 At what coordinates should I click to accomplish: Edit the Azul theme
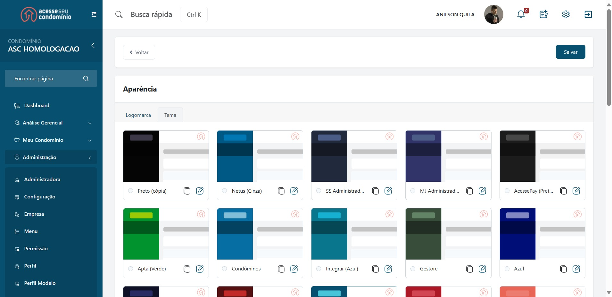[x=576, y=269]
